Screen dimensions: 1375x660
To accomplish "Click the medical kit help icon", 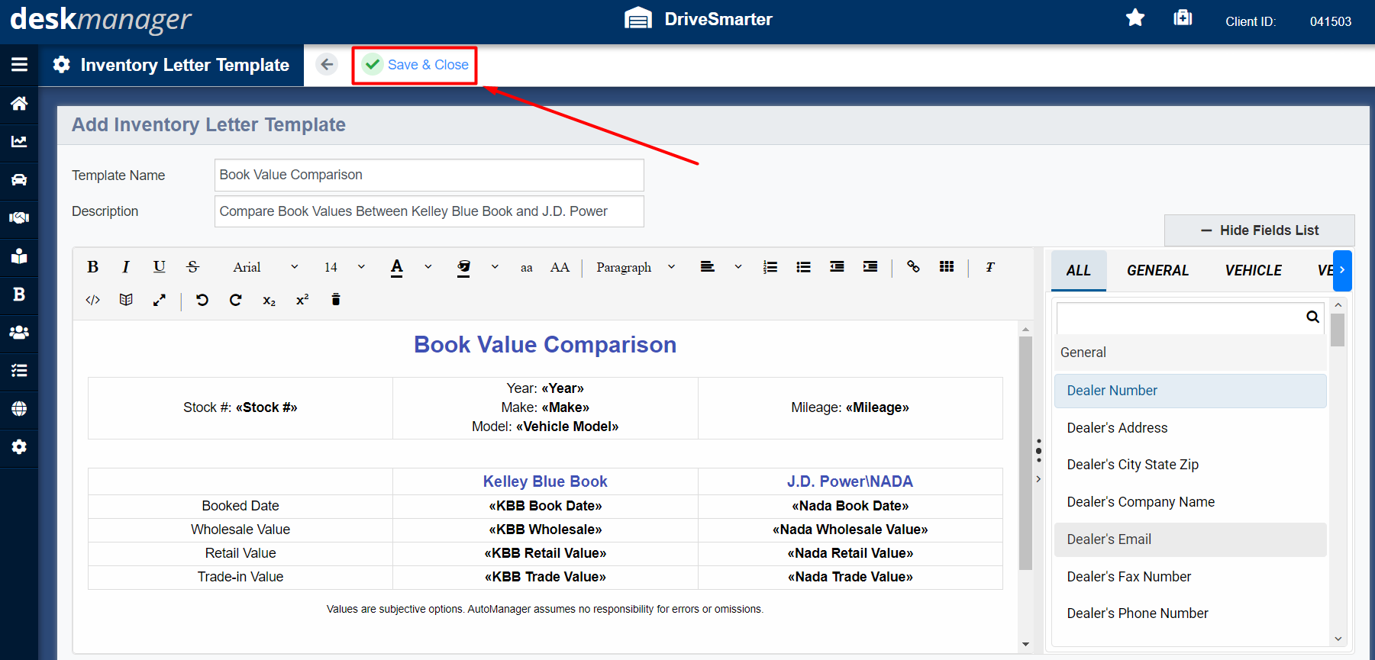I will pos(1183,18).
